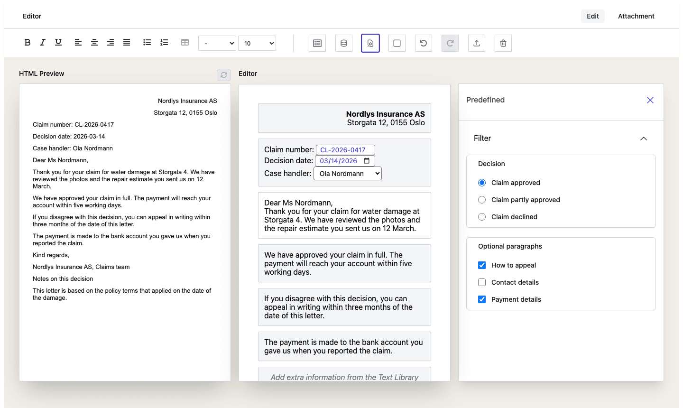Toggle italic formatting
Screen dimensions: 683x408
coord(43,42)
